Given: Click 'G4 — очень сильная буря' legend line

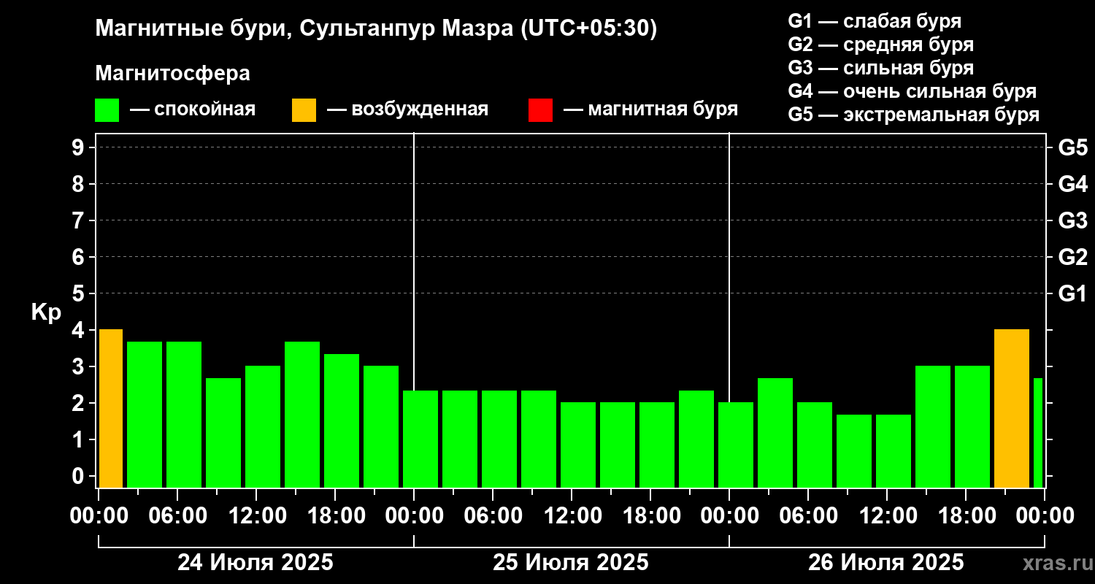Looking at the screenshot, I should click(912, 91).
